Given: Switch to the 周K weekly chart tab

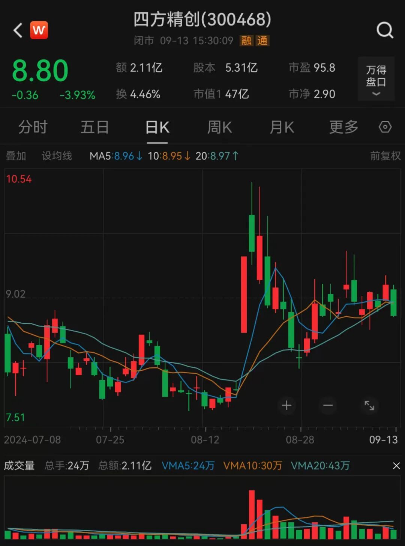Looking at the screenshot, I should (219, 127).
